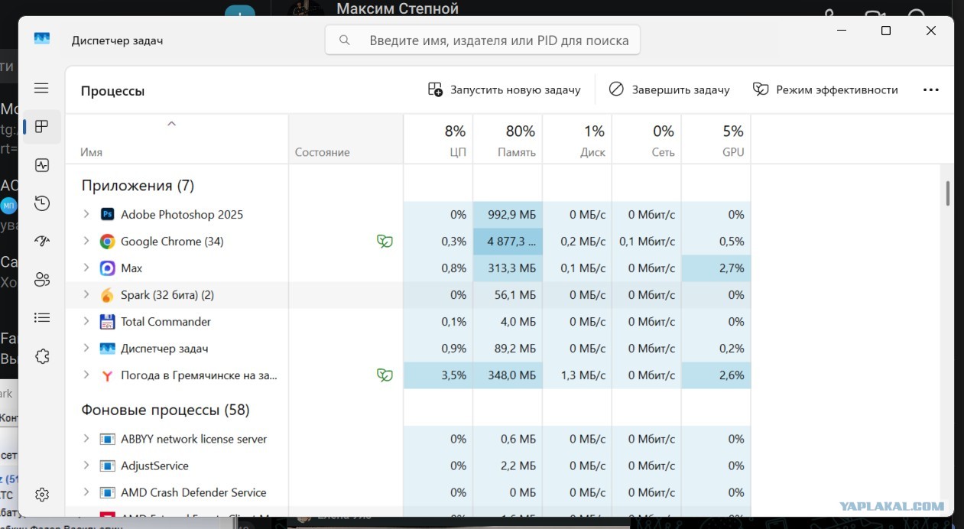This screenshot has height=529, width=964.
Task: Expand Погода в Гремячинске process group
Action: point(86,375)
